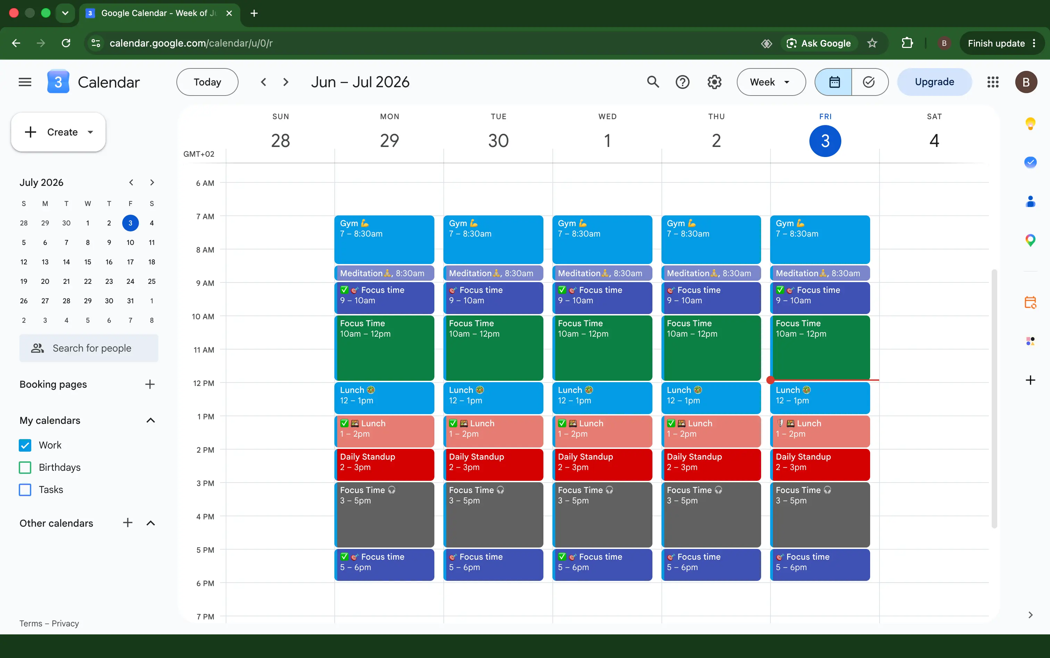The image size is (1050, 658).
Task: Click the Search for people field
Action: [x=89, y=348]
